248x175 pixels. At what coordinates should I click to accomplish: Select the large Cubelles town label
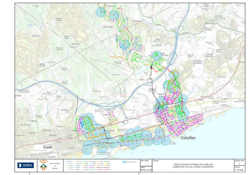point(188,138)
